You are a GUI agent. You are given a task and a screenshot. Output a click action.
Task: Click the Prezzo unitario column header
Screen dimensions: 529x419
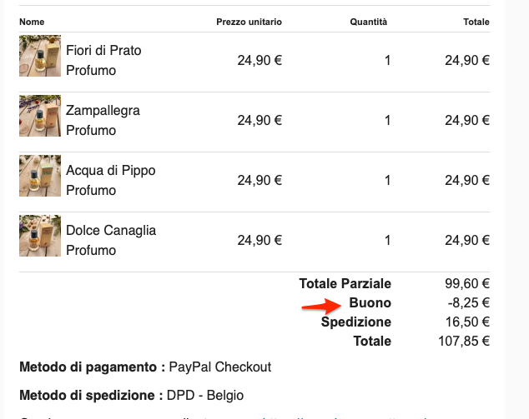(249, 22)
